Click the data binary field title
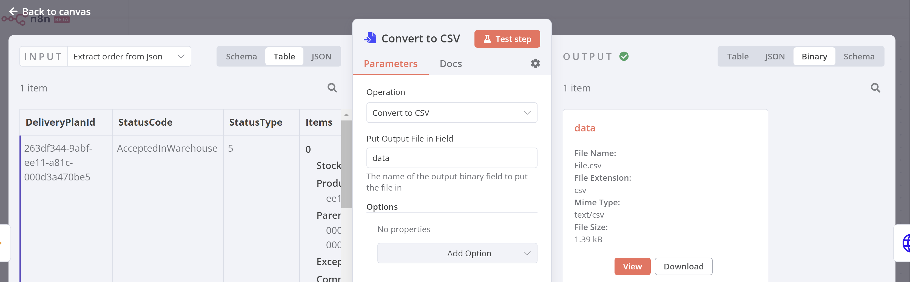This screenshot has height=282, width=910. click(x=585, y=128)
